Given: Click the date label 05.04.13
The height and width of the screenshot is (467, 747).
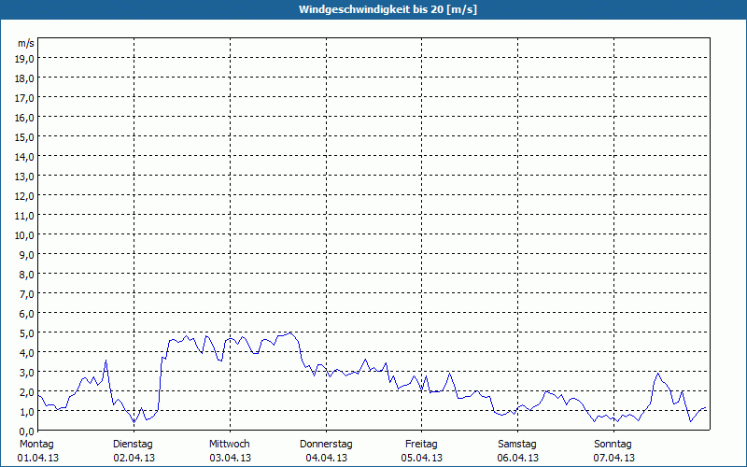Looking at the screenshot, I should 422,459.
